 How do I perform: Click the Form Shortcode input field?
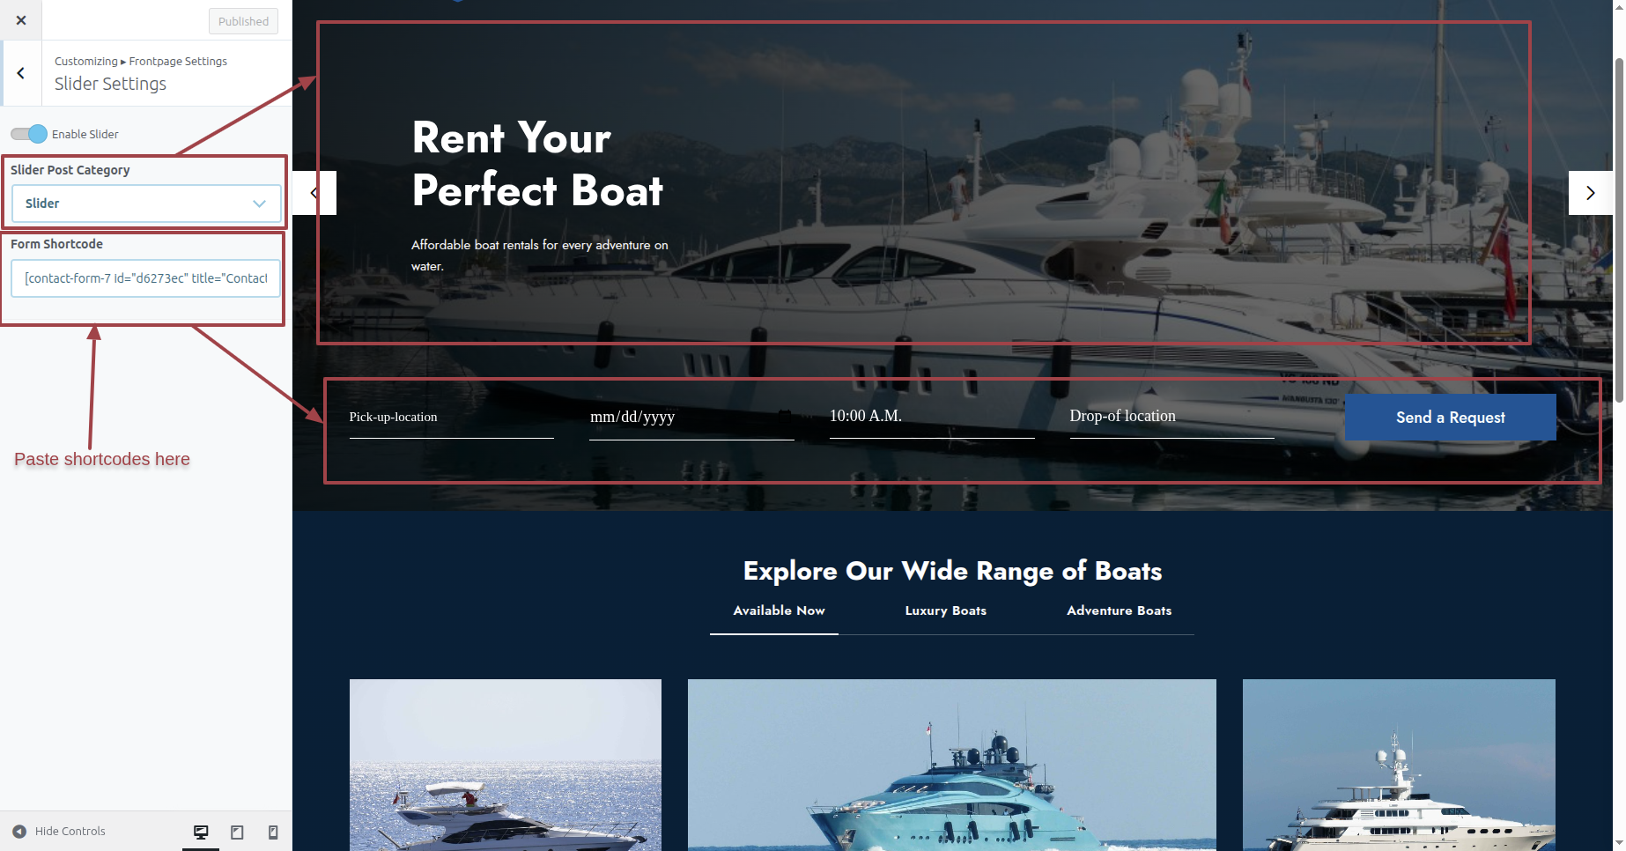(x=146, y=278)
